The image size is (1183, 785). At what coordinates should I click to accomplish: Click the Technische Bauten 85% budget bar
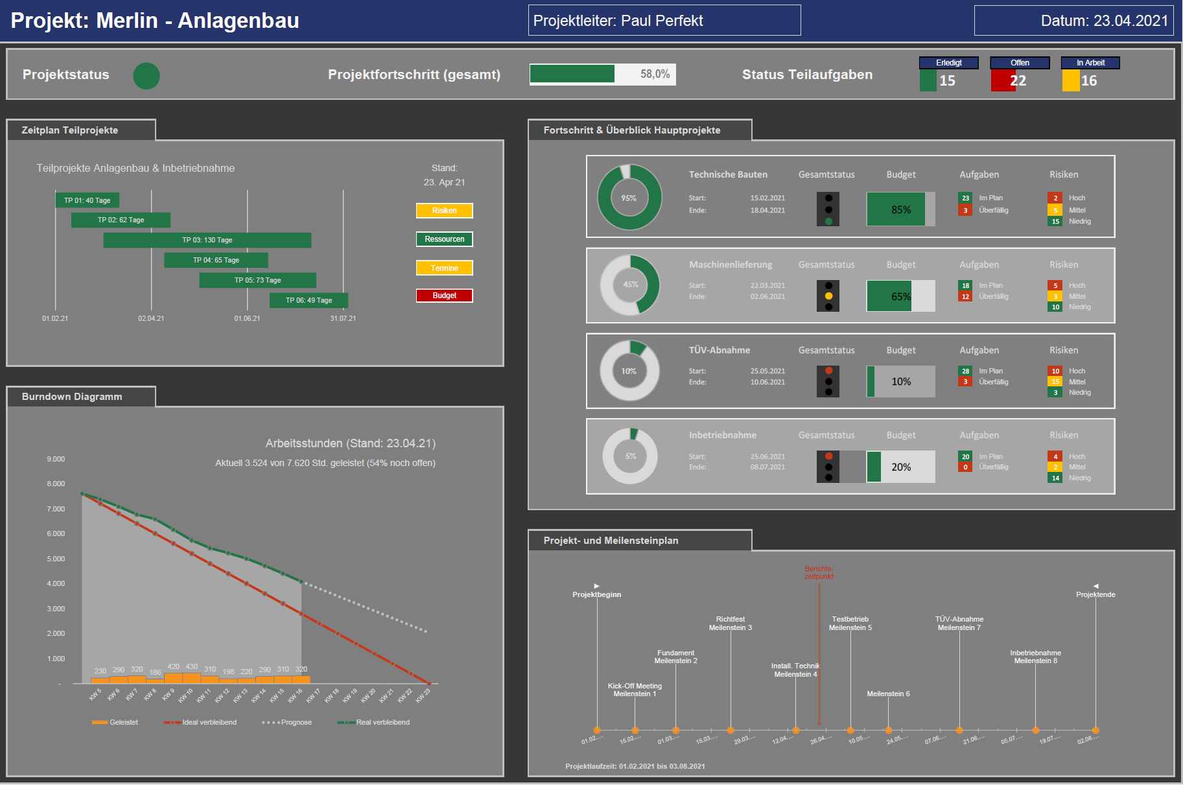coord(900,209)
